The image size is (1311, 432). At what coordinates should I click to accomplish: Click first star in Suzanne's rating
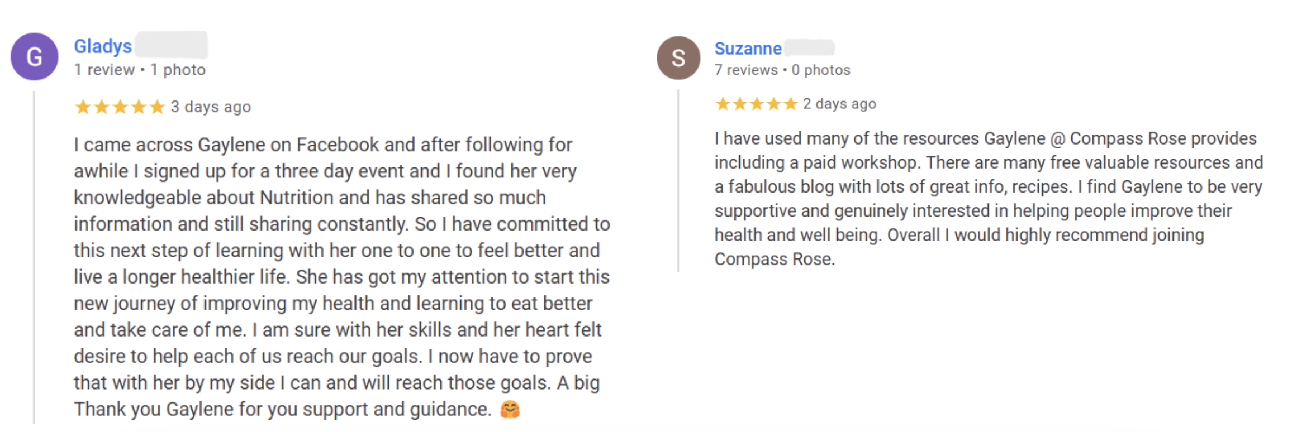(x=723, y=104)
